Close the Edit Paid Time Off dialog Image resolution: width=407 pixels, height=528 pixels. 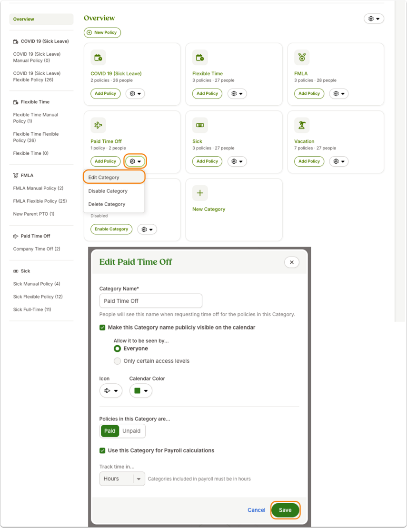pos(291,262)
